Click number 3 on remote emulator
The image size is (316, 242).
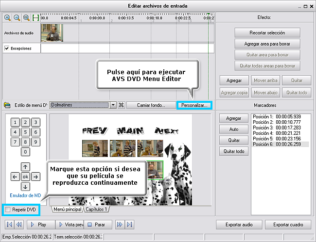pos(35,122)
